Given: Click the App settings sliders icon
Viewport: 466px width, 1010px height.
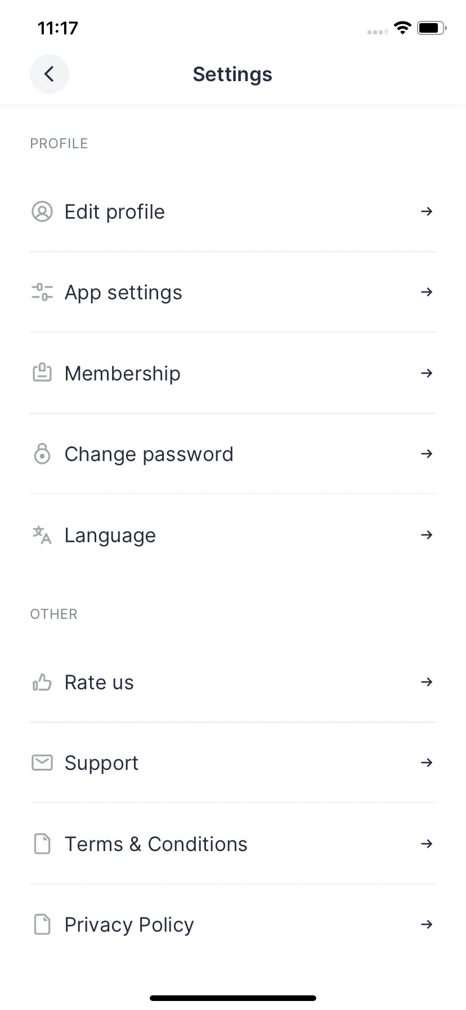Looking at the screenshot, I should [42, 292].
